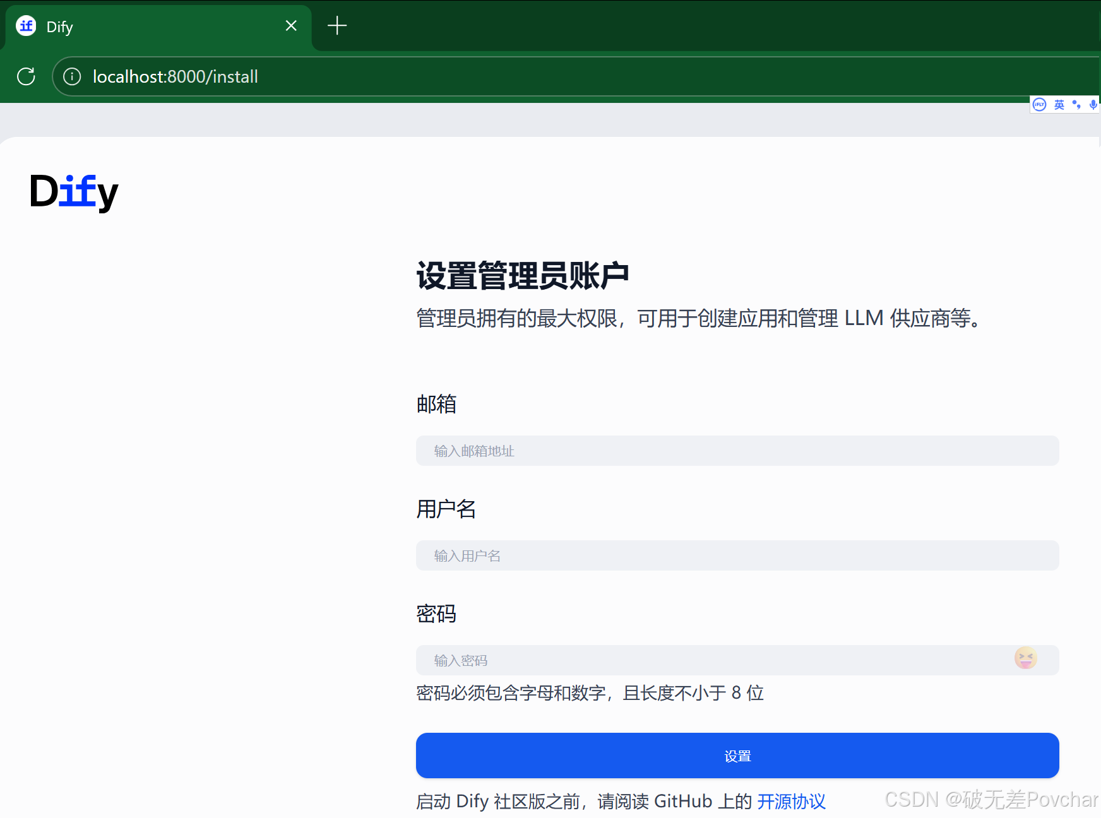Click the reload page icon
1101x818 pixels.
[x=26, y=76]
